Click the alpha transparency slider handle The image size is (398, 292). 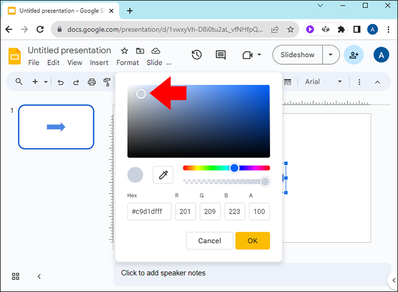tap(265, 182)
